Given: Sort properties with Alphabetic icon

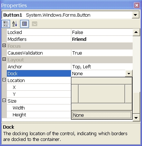Looking at the screenshot, I should [x=15, y=24].
